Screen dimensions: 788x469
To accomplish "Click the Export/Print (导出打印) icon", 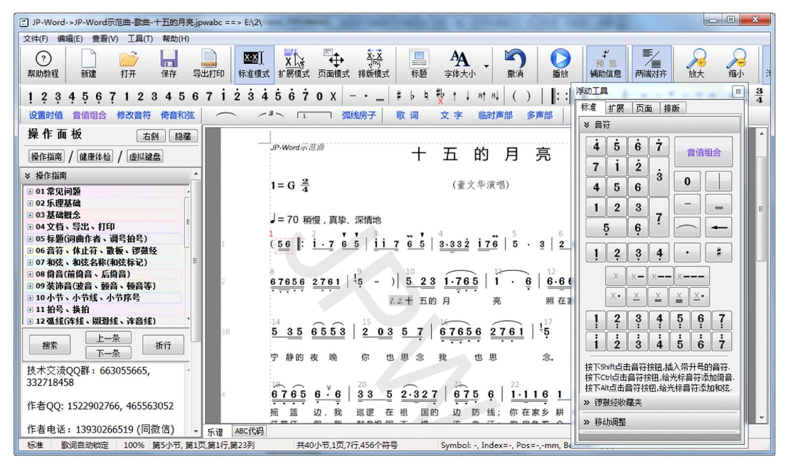I will tap(208, 59).
